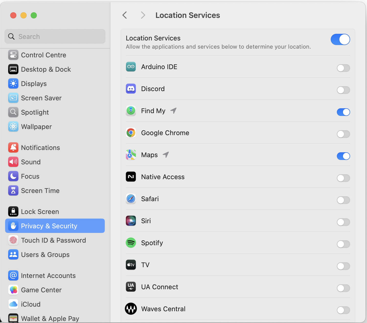This screenshot has width=367, height=323.
Task: Go back using the left chevron
Action: 125,15
